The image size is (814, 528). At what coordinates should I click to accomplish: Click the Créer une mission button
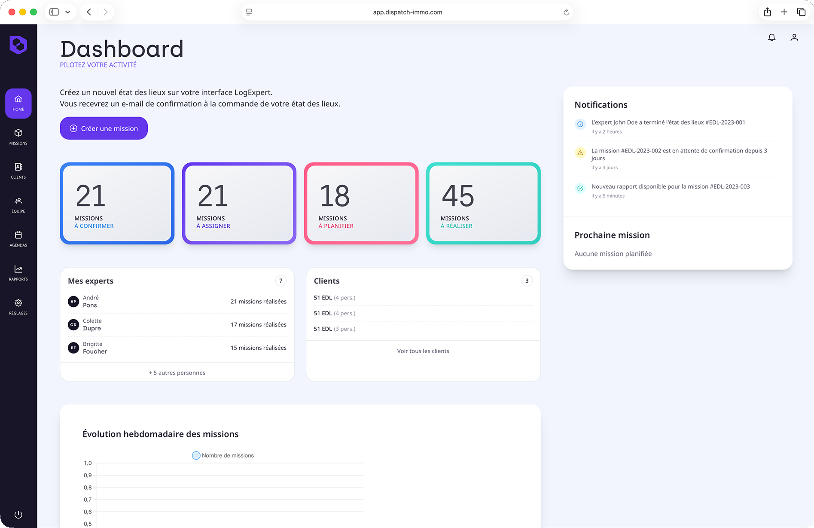[x=104, y=128]
